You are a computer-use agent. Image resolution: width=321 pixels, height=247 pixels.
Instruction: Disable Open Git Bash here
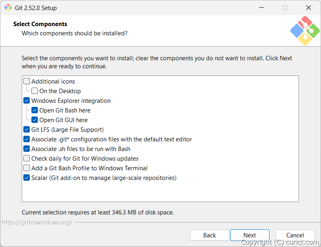click(35, 110)
